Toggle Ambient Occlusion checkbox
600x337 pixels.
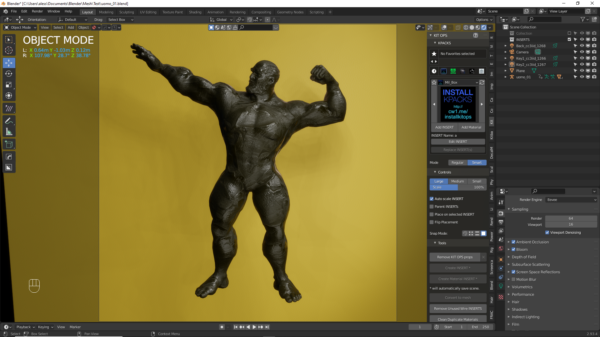(x=513, y=242)
